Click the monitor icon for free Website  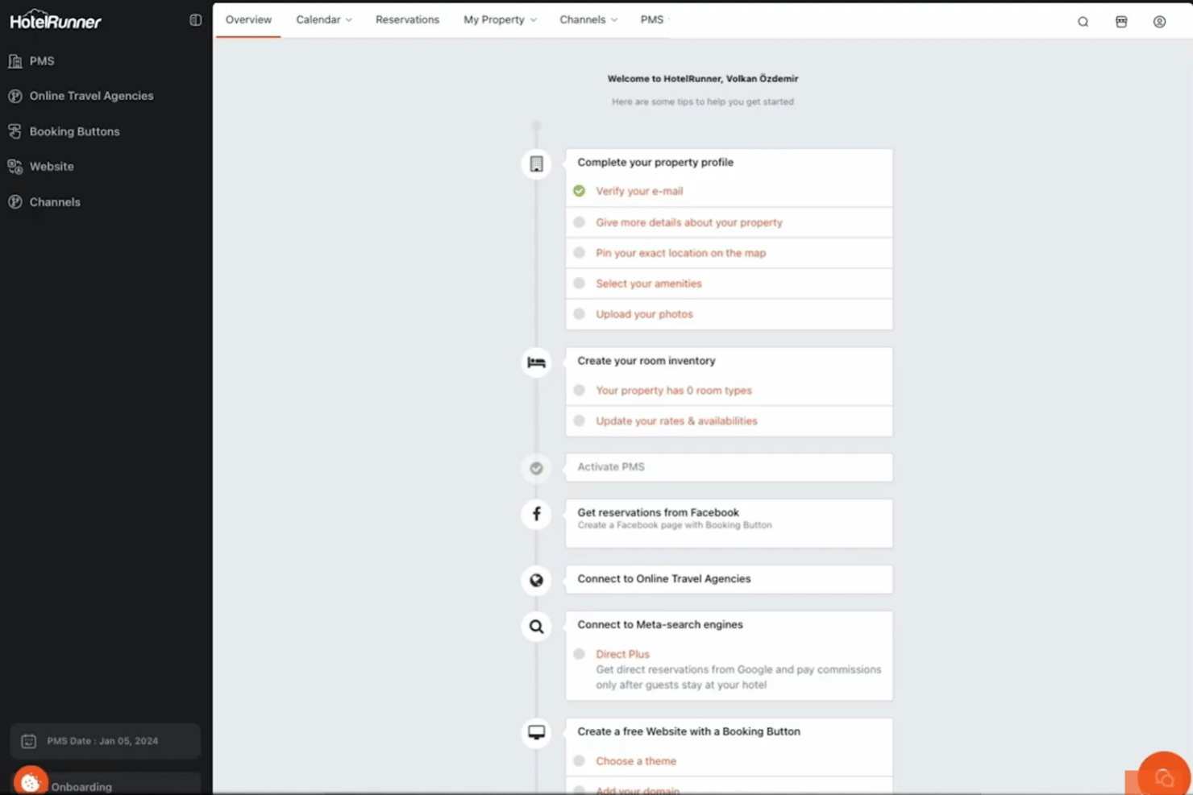pos(536,732)
